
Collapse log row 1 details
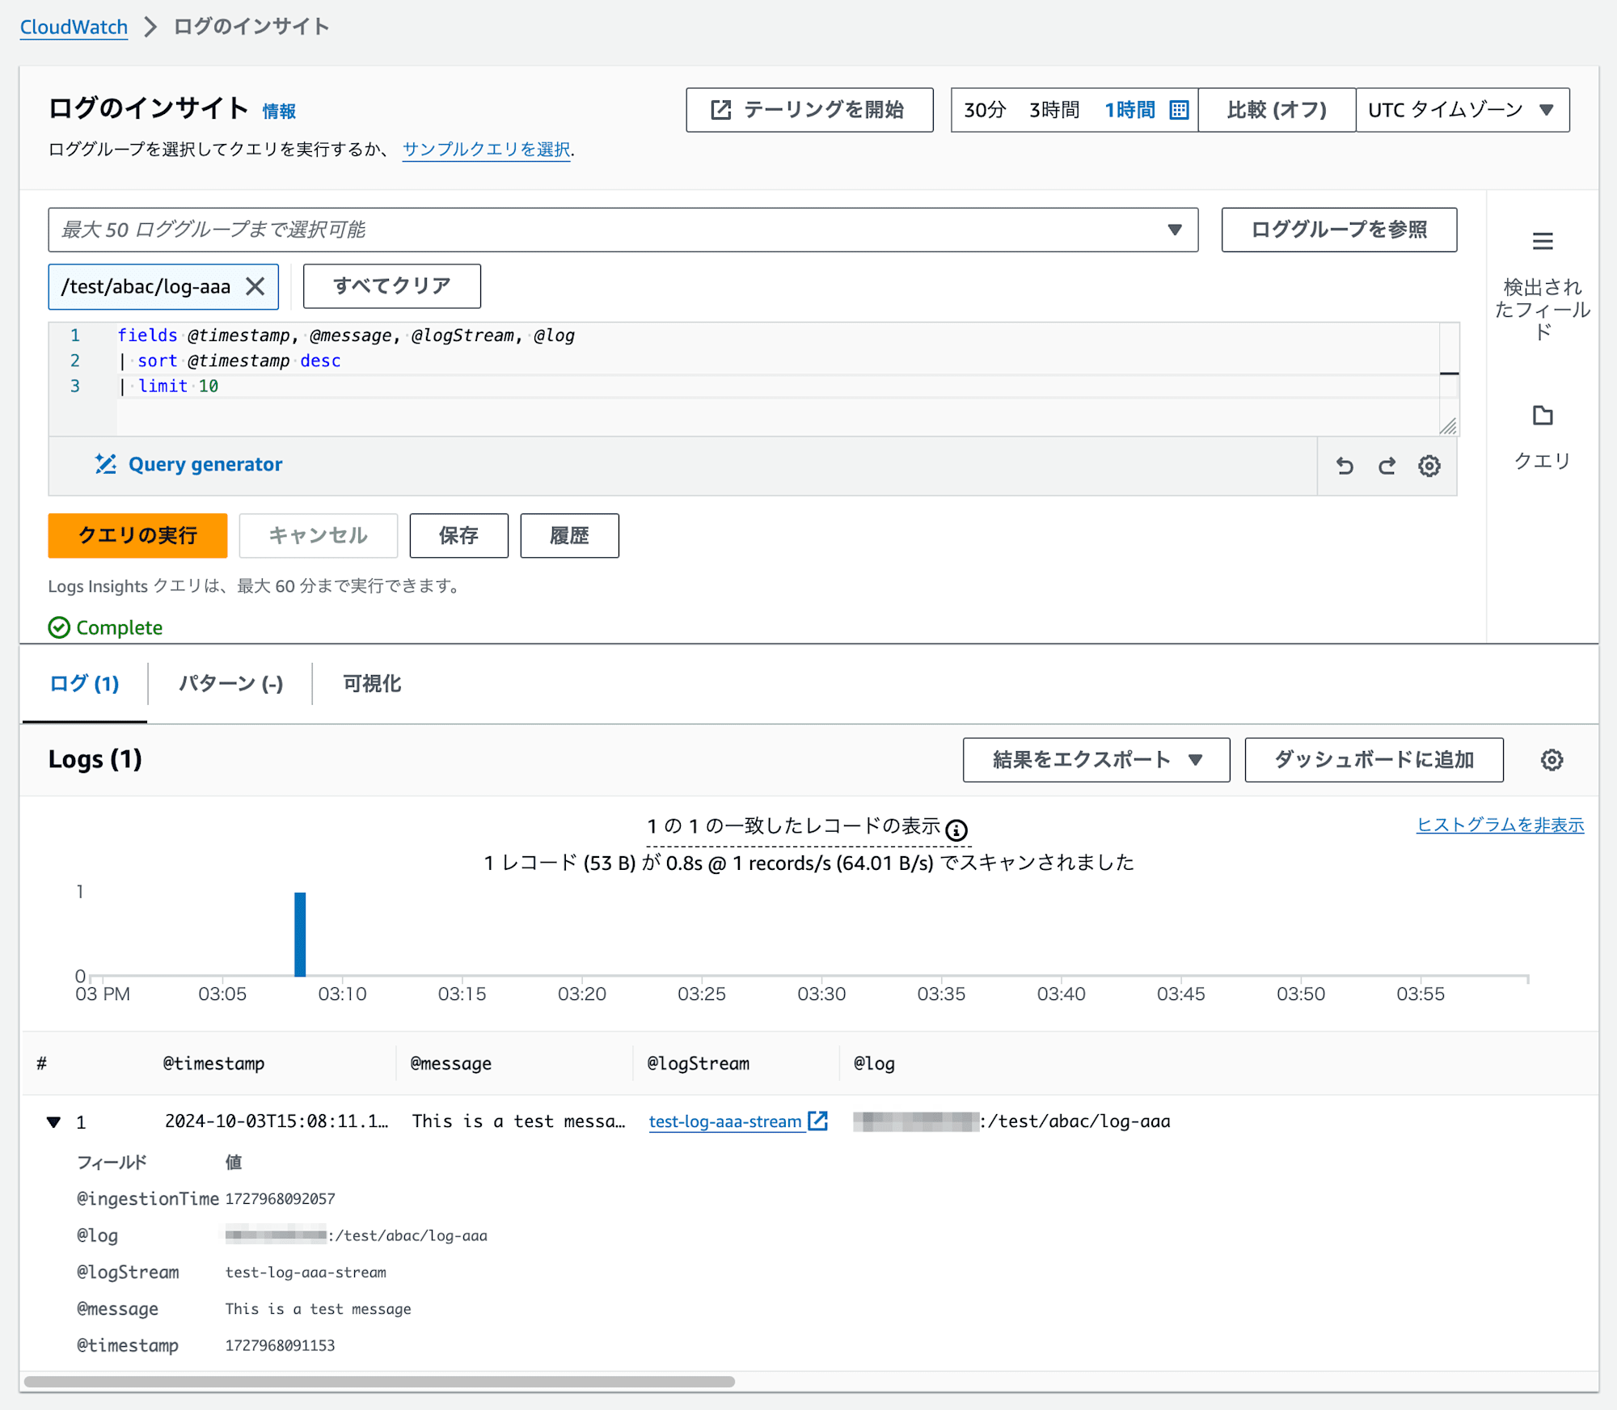53,1121
